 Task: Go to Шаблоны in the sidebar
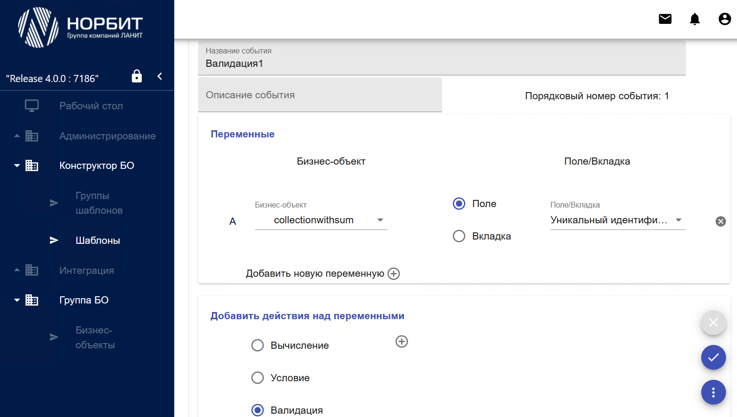pos(98,240)
